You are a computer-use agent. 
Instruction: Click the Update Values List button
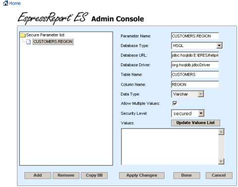coord(195,123)
